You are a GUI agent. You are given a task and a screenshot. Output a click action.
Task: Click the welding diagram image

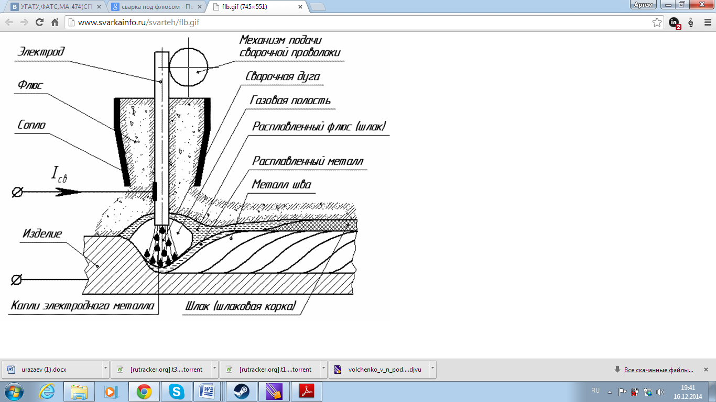pos(195,175)
